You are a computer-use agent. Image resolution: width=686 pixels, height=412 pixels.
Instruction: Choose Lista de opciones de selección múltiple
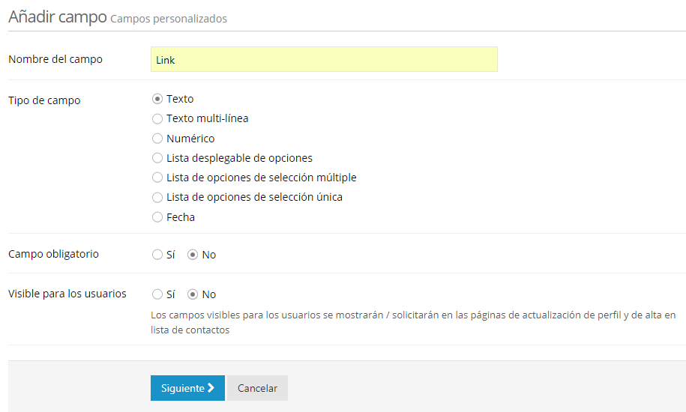pos(157,178)
